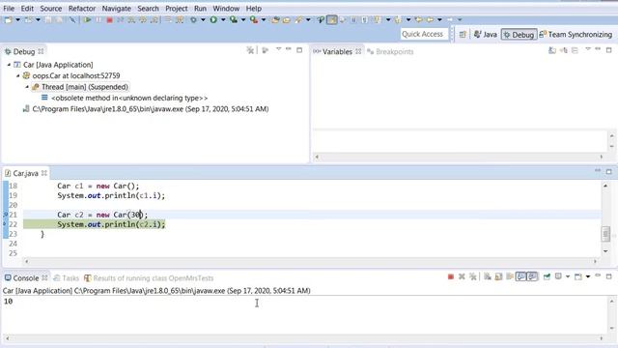Open the Run launch history dropdown
618x348 pixels.
(x=223, y=19)
